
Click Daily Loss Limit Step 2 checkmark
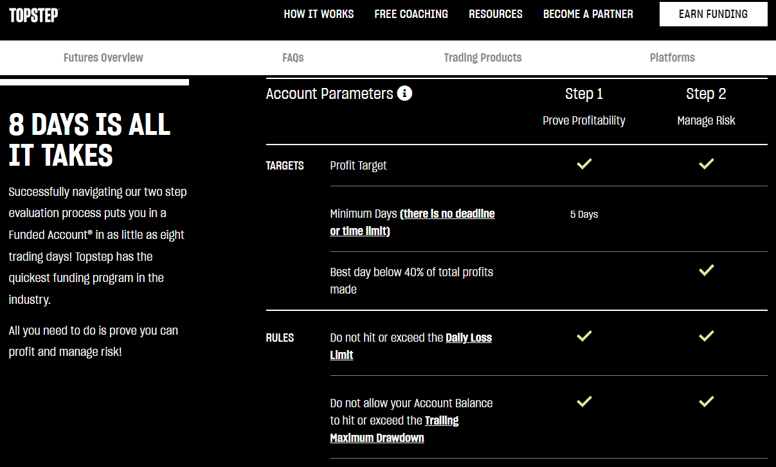[706, 336]
